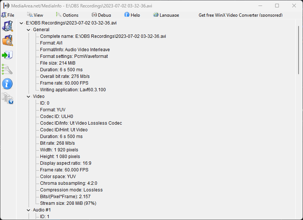Collapse the Audio #1 section
This screenshot has width=303, height=220.
point(29,210)
